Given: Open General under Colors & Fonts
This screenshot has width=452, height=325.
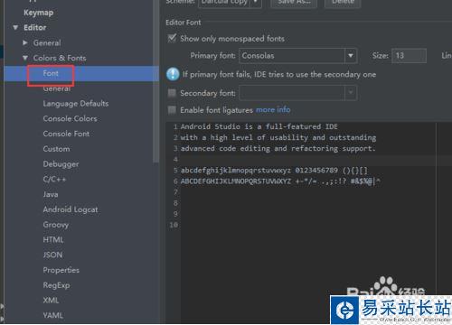Looking at the screenshot, I should [57, 88].
